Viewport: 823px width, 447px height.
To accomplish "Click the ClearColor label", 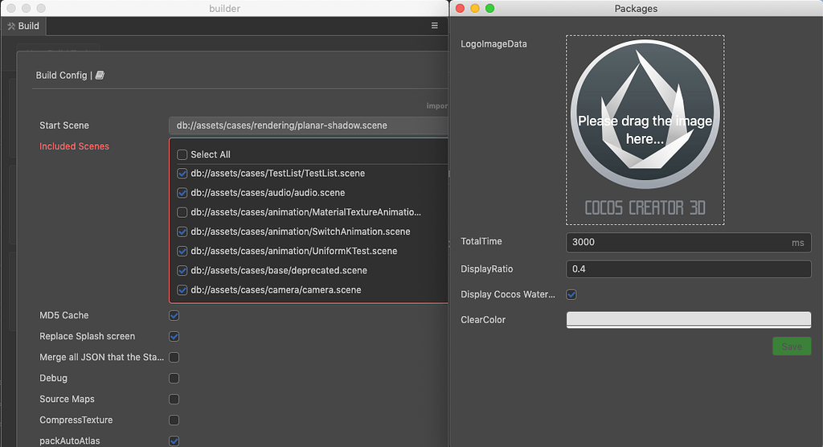I will 483,320.
